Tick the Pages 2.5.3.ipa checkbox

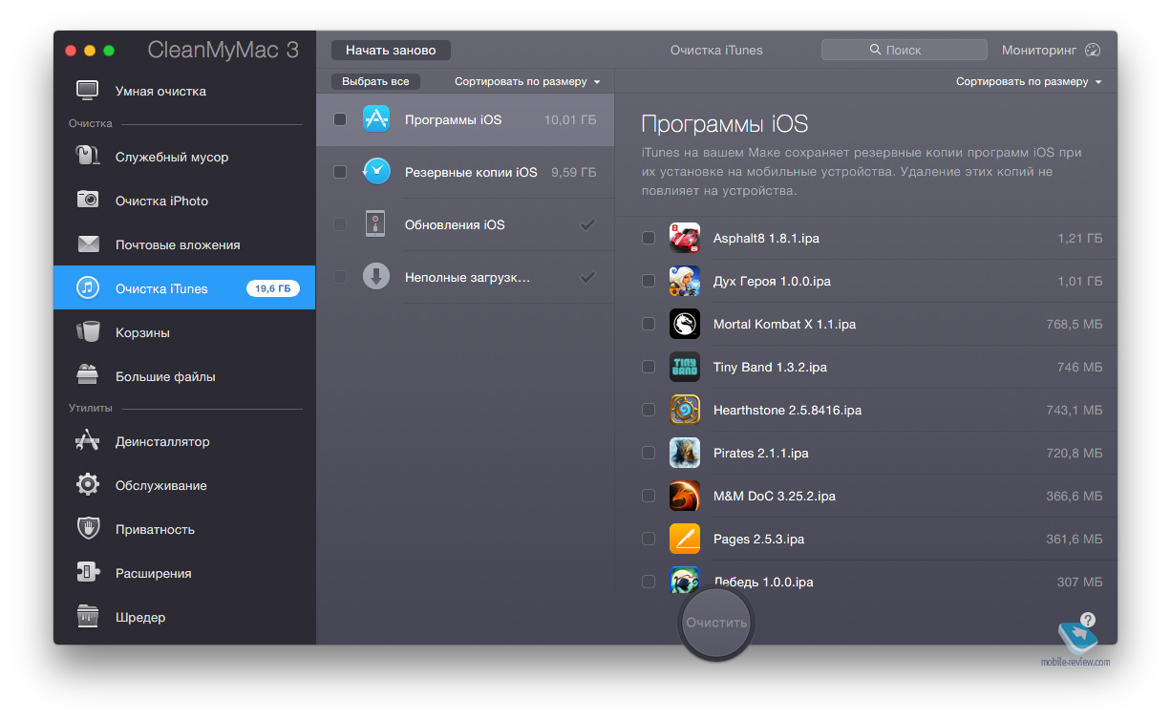click(649, 539)
